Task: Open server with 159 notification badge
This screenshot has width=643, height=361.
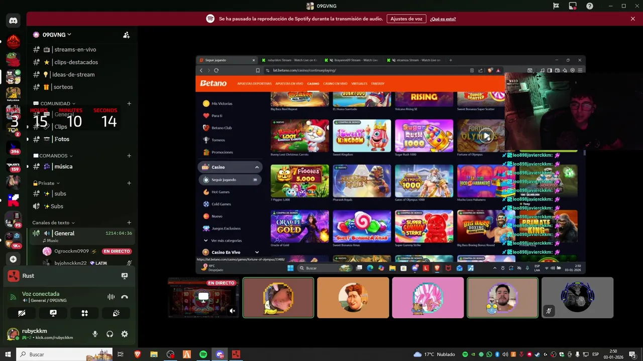Action: point(13,166)
